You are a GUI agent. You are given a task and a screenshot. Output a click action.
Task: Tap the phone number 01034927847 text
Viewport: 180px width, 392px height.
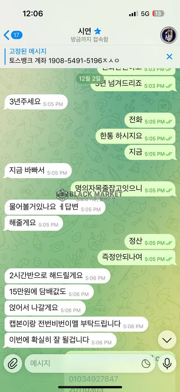(93, 379)
